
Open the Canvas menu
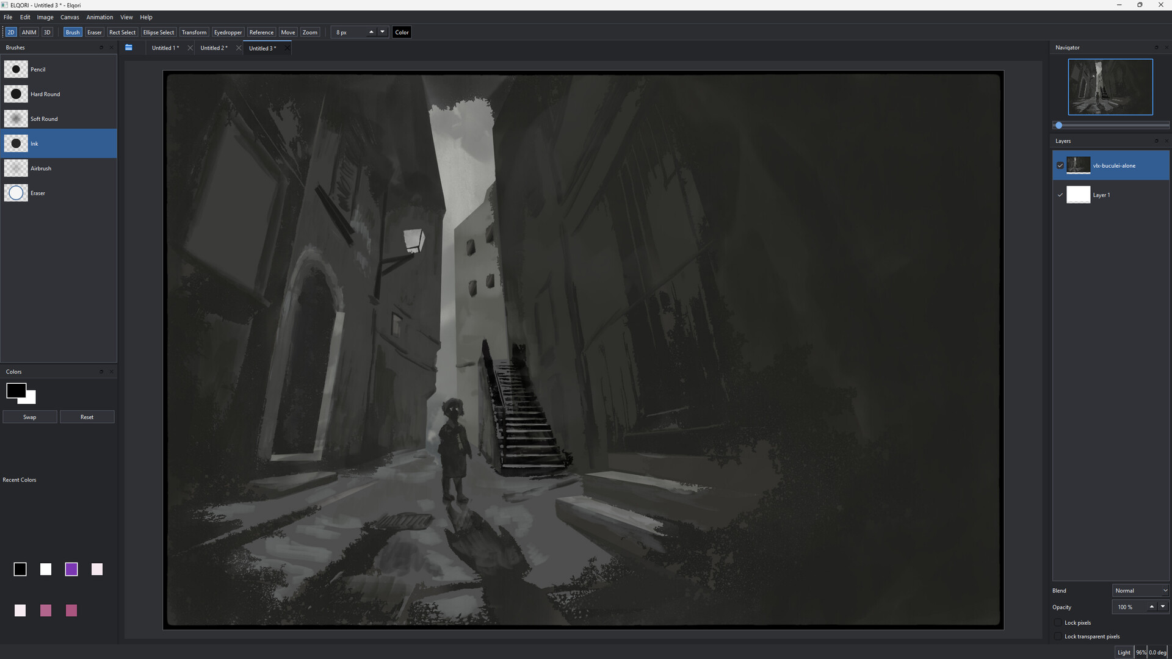[70, 17]
